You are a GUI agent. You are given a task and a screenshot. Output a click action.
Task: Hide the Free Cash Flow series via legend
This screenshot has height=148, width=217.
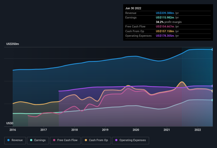pyautogui.click(x=65, y=140)
